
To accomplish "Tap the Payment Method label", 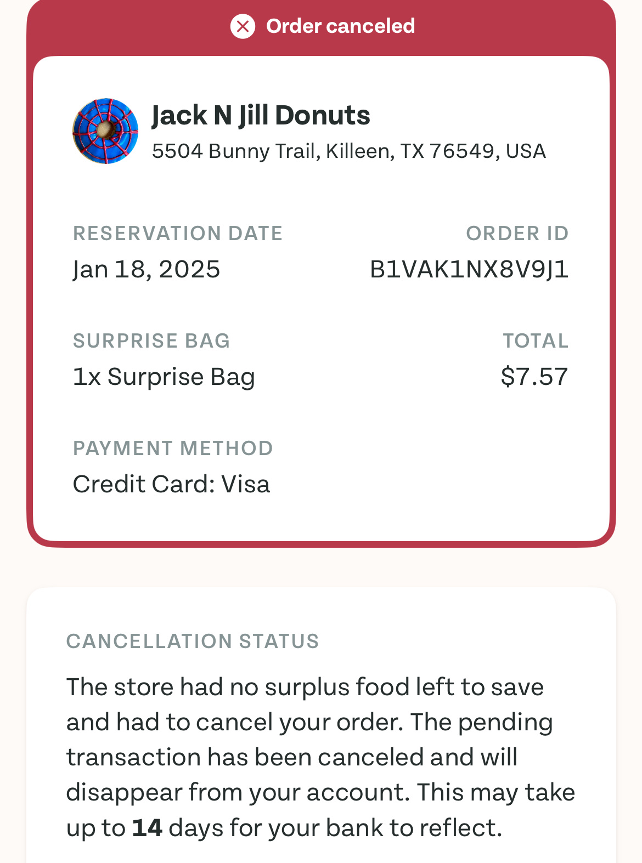I will coord(173,448).
